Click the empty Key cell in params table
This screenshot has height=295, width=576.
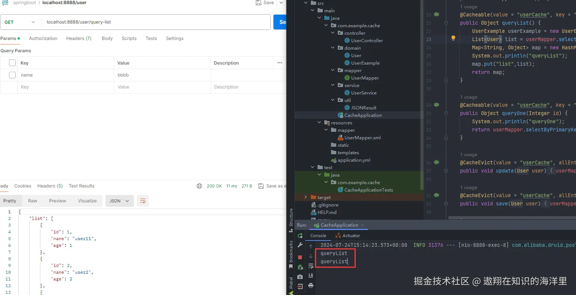point(65,87)
